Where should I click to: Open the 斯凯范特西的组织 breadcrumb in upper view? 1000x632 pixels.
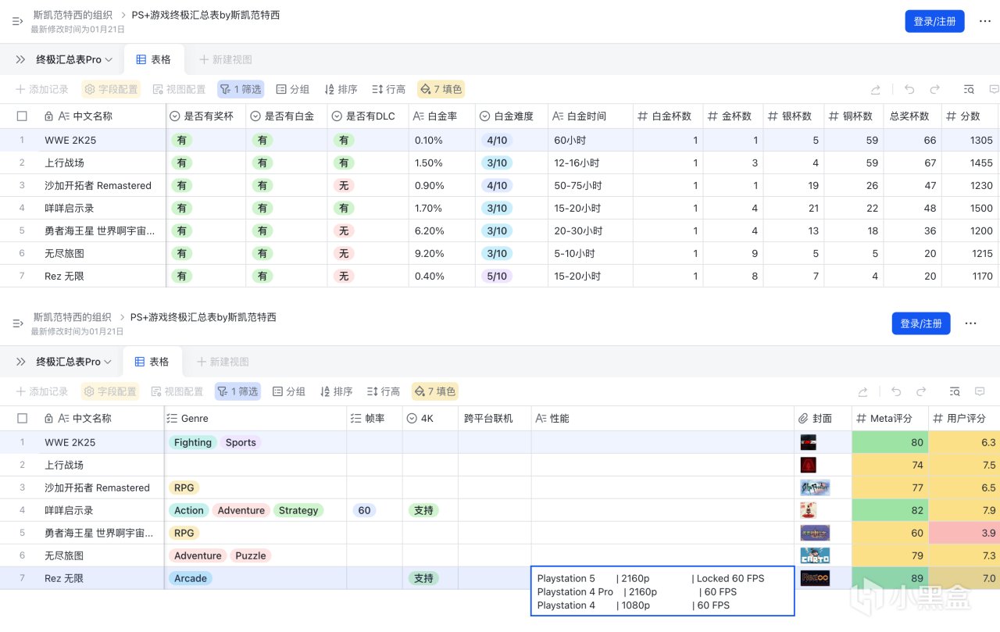pyautogui.click(x=73, y=15)
